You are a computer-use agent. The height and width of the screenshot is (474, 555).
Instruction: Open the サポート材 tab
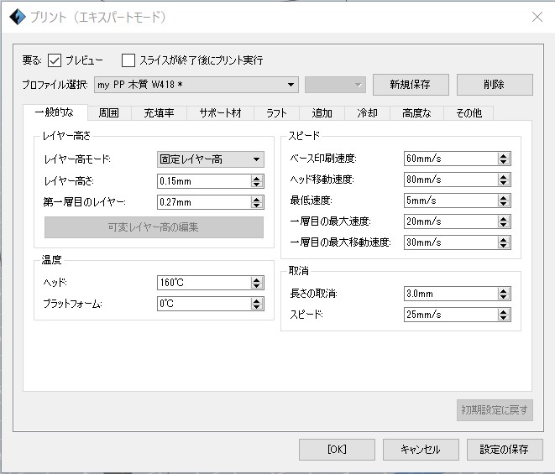(x=220, y=113)
